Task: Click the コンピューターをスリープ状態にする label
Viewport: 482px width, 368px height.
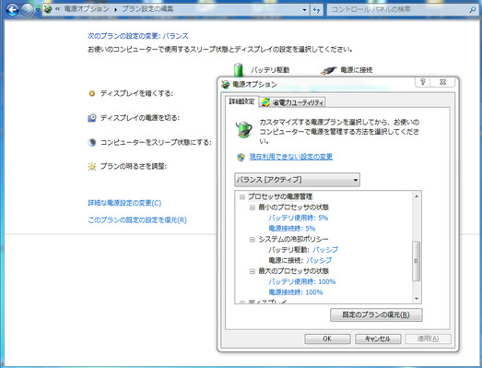Action: (x=156, y=142)
